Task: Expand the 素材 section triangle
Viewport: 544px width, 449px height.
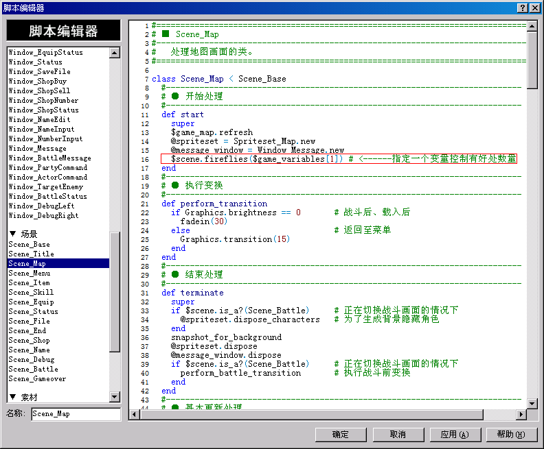Action: (x=13, y=397)
